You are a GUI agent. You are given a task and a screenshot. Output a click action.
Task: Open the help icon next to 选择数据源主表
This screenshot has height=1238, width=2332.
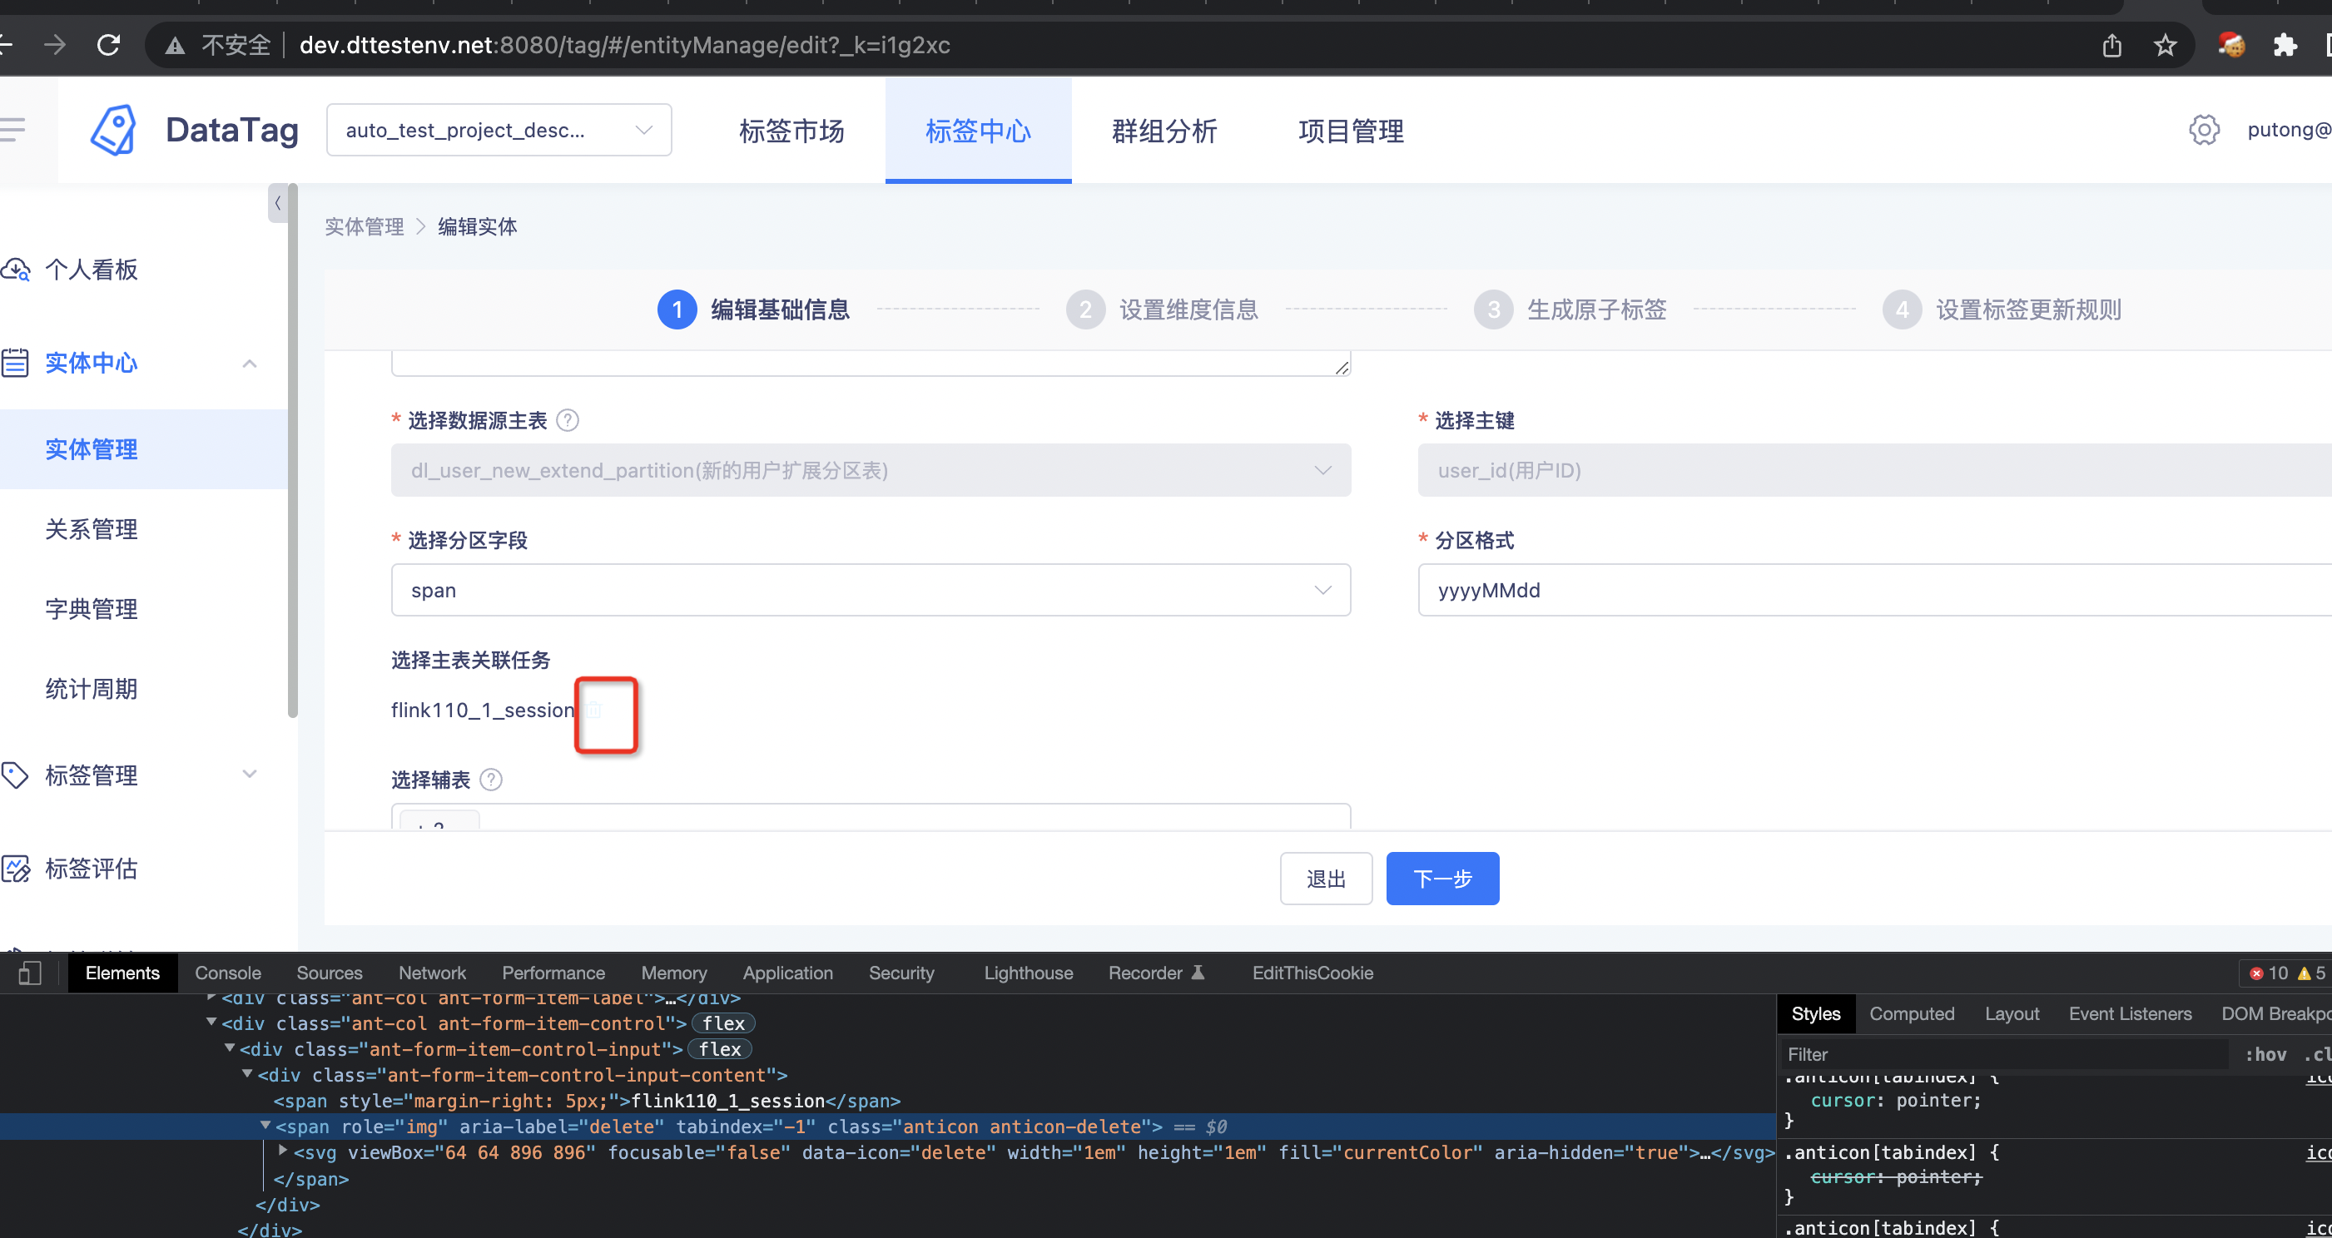click(x=568, y=419)
